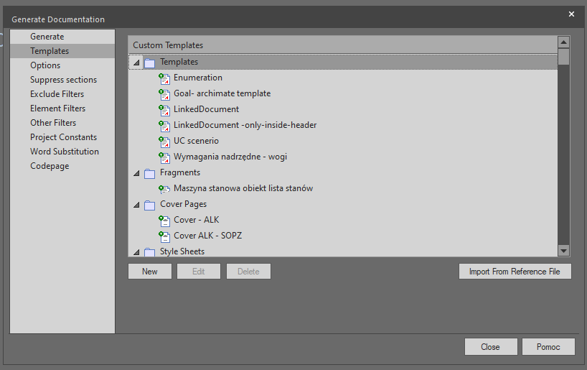This screenshot has height=370, width=587.
Task: Click the icon beside LinkedDocument -only-inside-header
Action: coord(164,126)
